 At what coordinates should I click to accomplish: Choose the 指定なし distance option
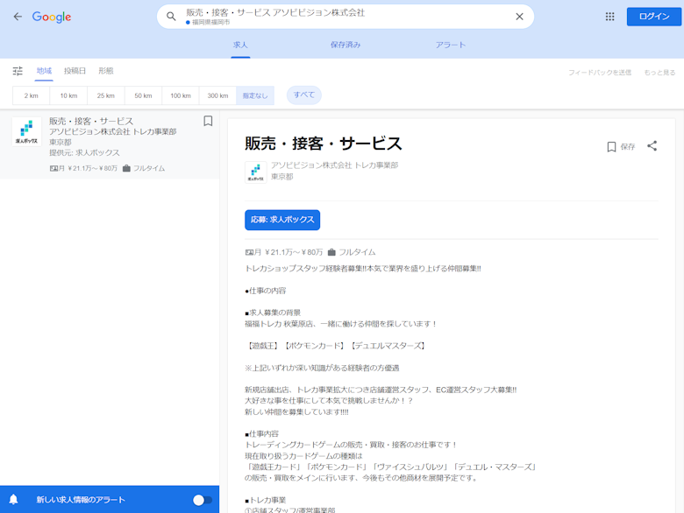[255, 95]
